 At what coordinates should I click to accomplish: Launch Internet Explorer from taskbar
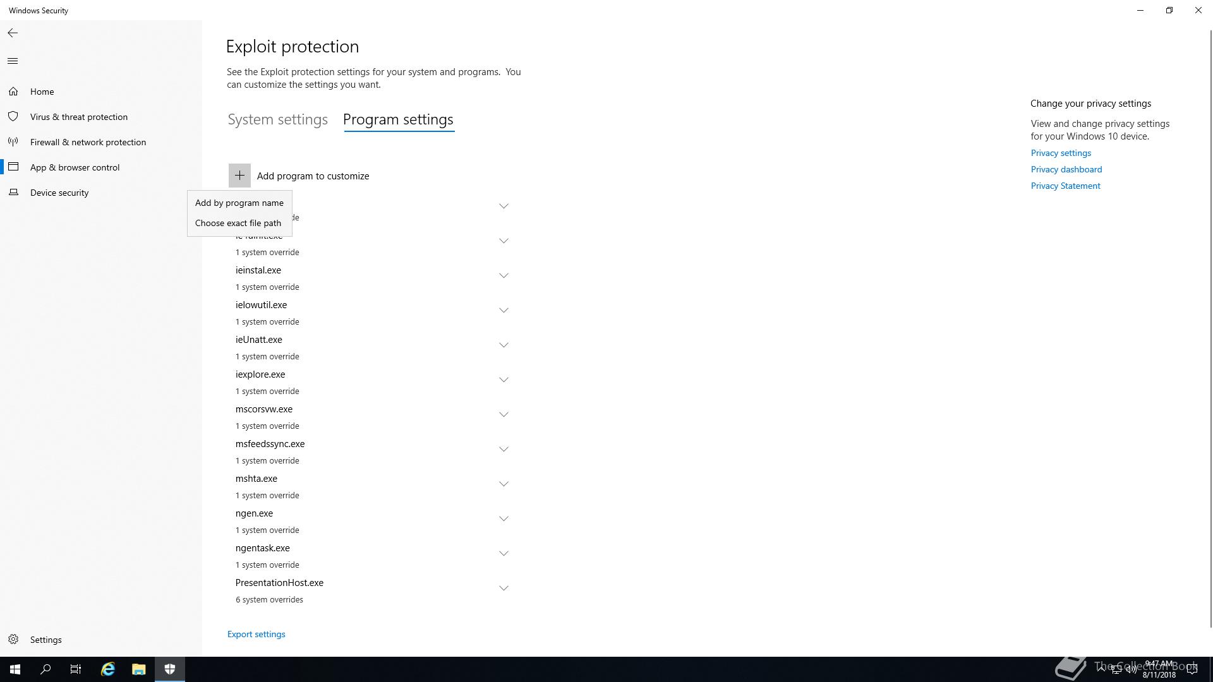[x=108, y=669]
